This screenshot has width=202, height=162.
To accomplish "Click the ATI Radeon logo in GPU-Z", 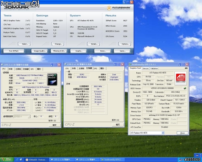I will [x=181, y=78].
